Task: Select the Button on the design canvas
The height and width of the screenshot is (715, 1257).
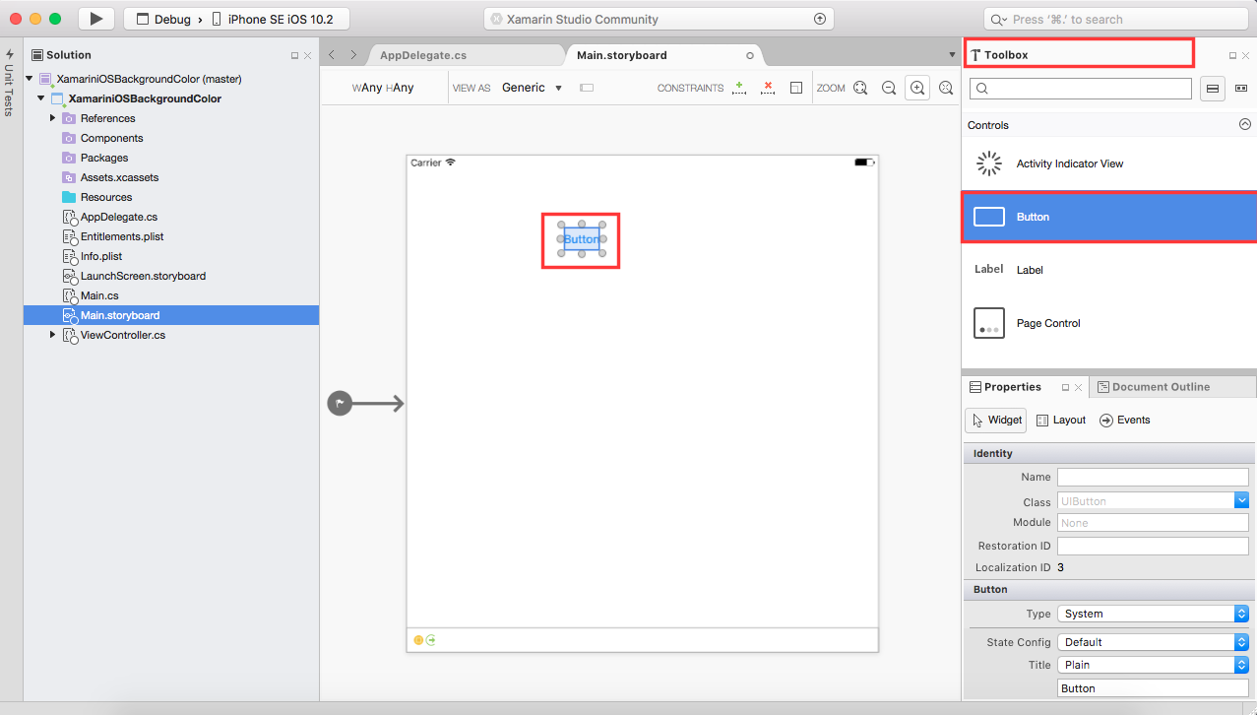Action: pos(582,239)
